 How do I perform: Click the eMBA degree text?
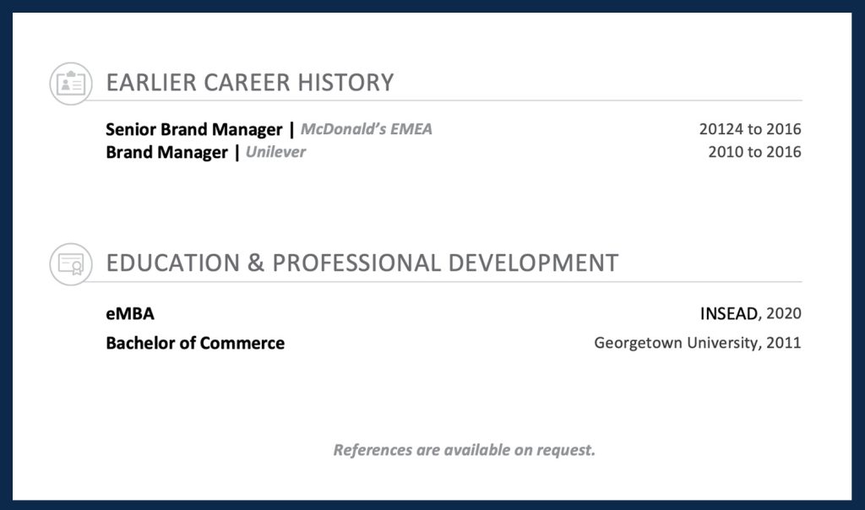(130, 314)
